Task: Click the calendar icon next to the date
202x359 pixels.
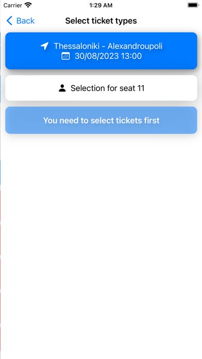Action: [x=65, y=56]
